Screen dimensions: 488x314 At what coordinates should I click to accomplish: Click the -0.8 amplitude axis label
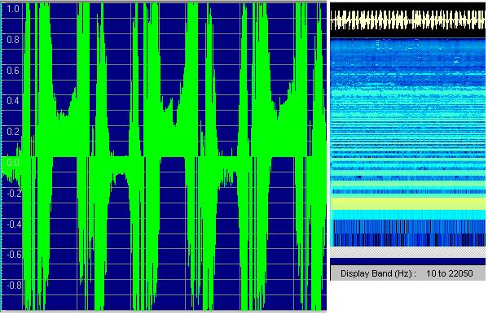click(x=14, y=285)
